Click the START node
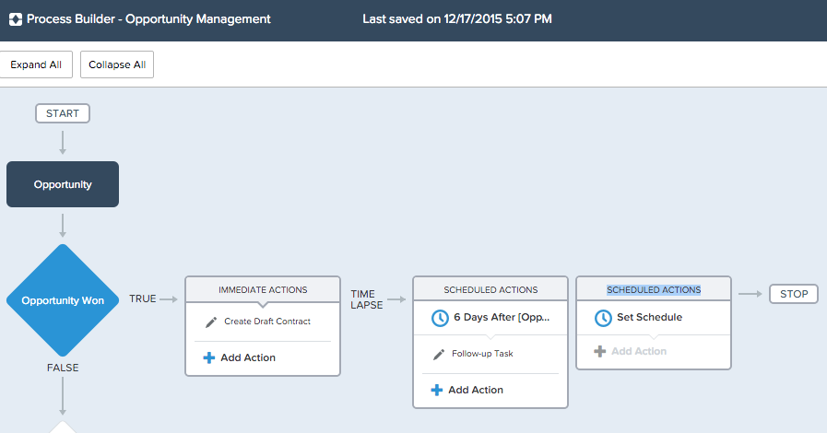The width and height of the screenshot is (827, 433). (x=63, y=113)
